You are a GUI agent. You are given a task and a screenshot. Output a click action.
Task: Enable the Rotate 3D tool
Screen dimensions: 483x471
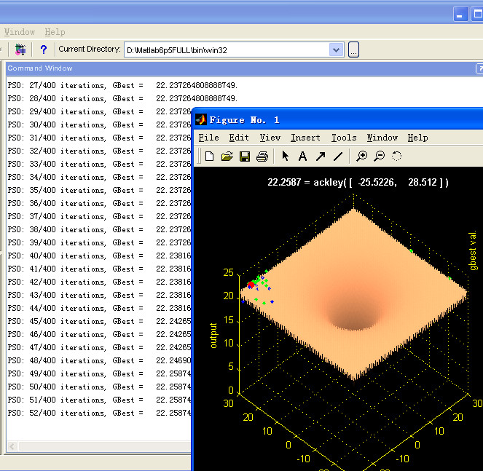(x=396, y=156)
